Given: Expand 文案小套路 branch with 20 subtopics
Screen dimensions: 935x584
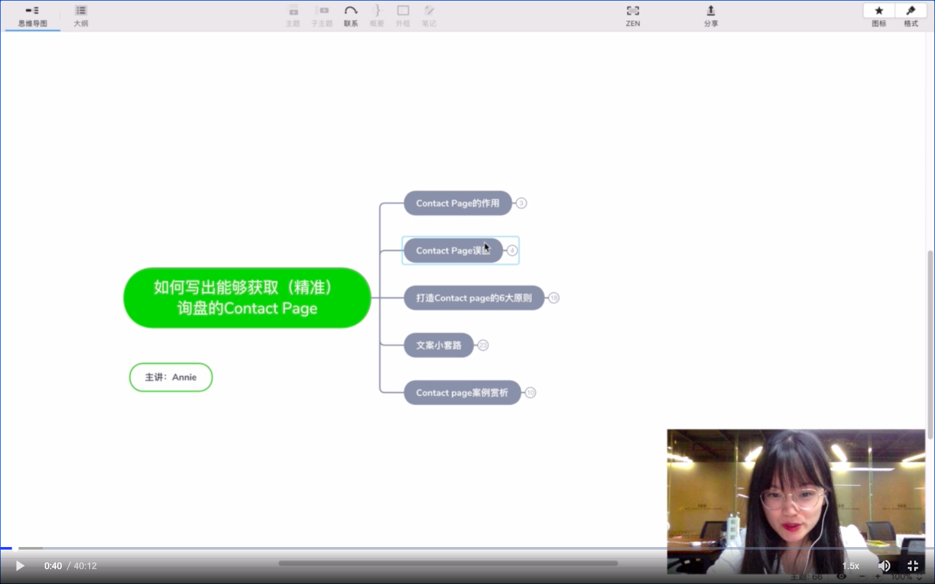Looking at the screenshot, I should point(483,345).
